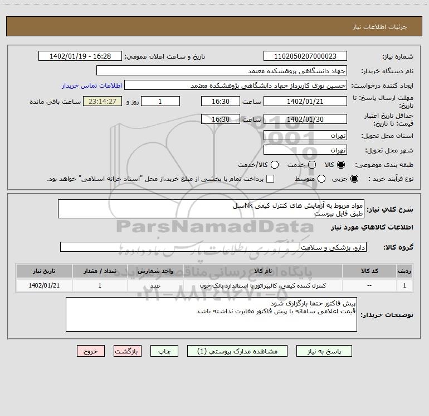429x416 pixels.
Task: Click the تعداد / مقدار column header
Action: point(100,271)
